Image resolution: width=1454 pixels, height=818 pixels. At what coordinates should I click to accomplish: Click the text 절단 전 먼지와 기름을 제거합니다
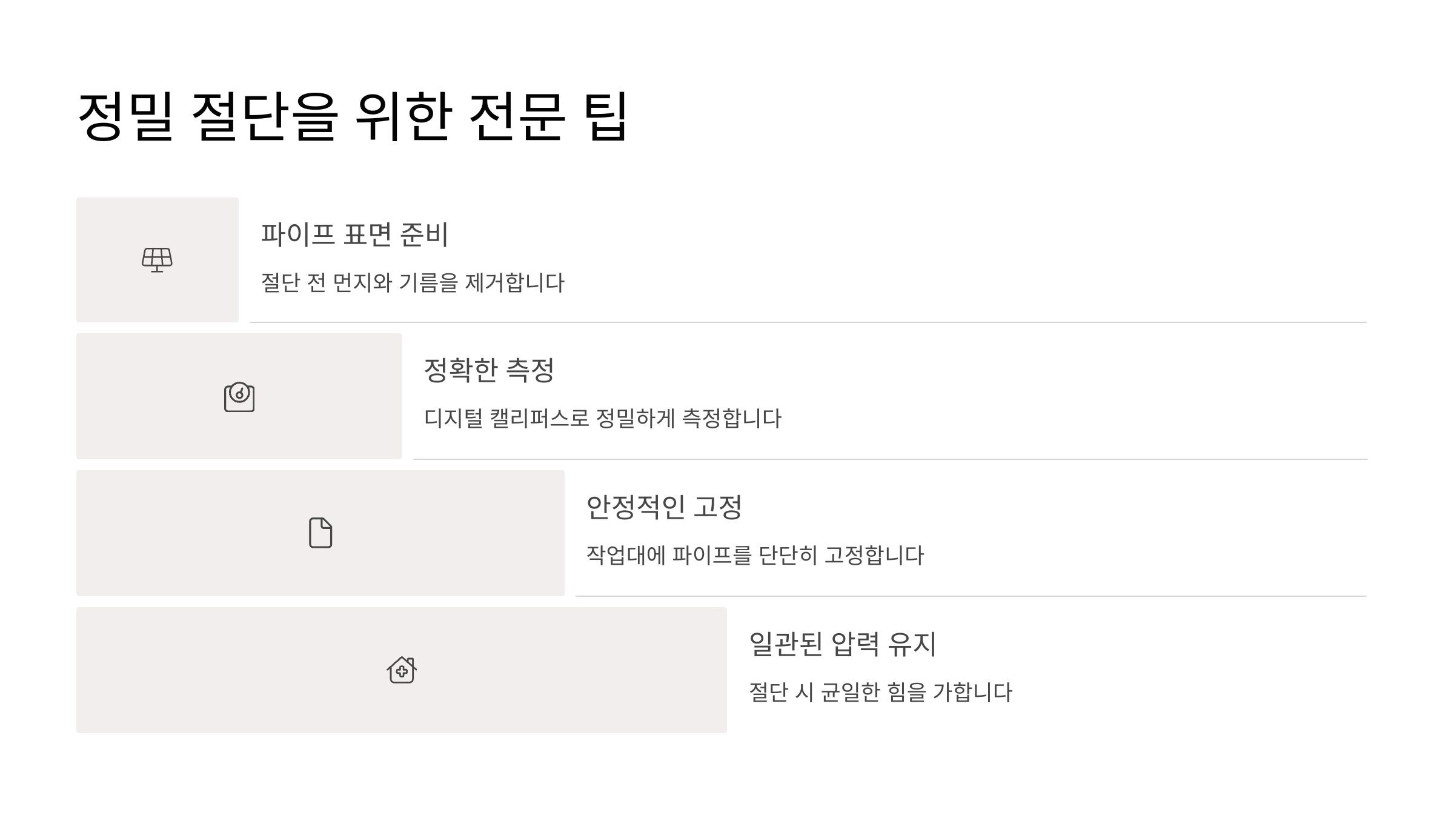click(413, 283)
